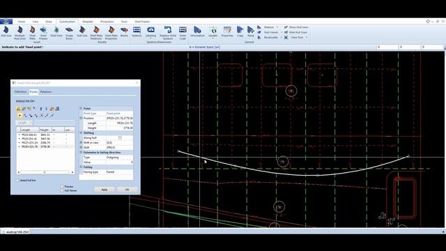The height and width of the screenshot is (251, 446).
Task: Select the highlighted fixed point type icon
Action: [x=20, y=116]
